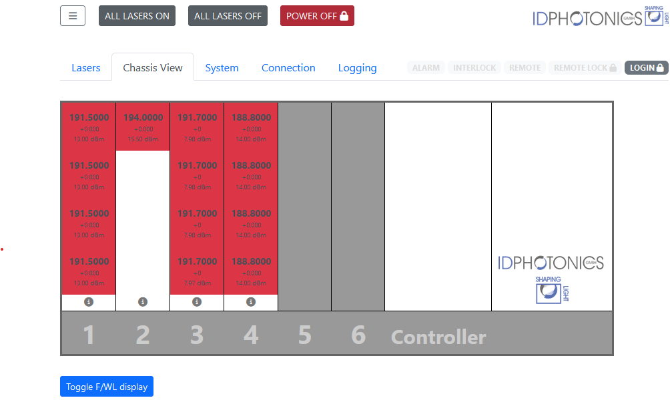The image size is (670, 400).
Task: Select the 194.0000 laser cell in slot 2
Action: [143, 127]
